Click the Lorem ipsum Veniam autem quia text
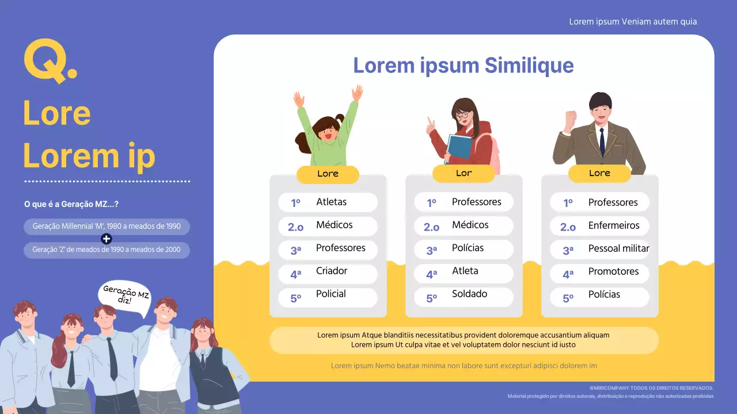Viewport: 737px width, 414px height. tap(633, 22)
